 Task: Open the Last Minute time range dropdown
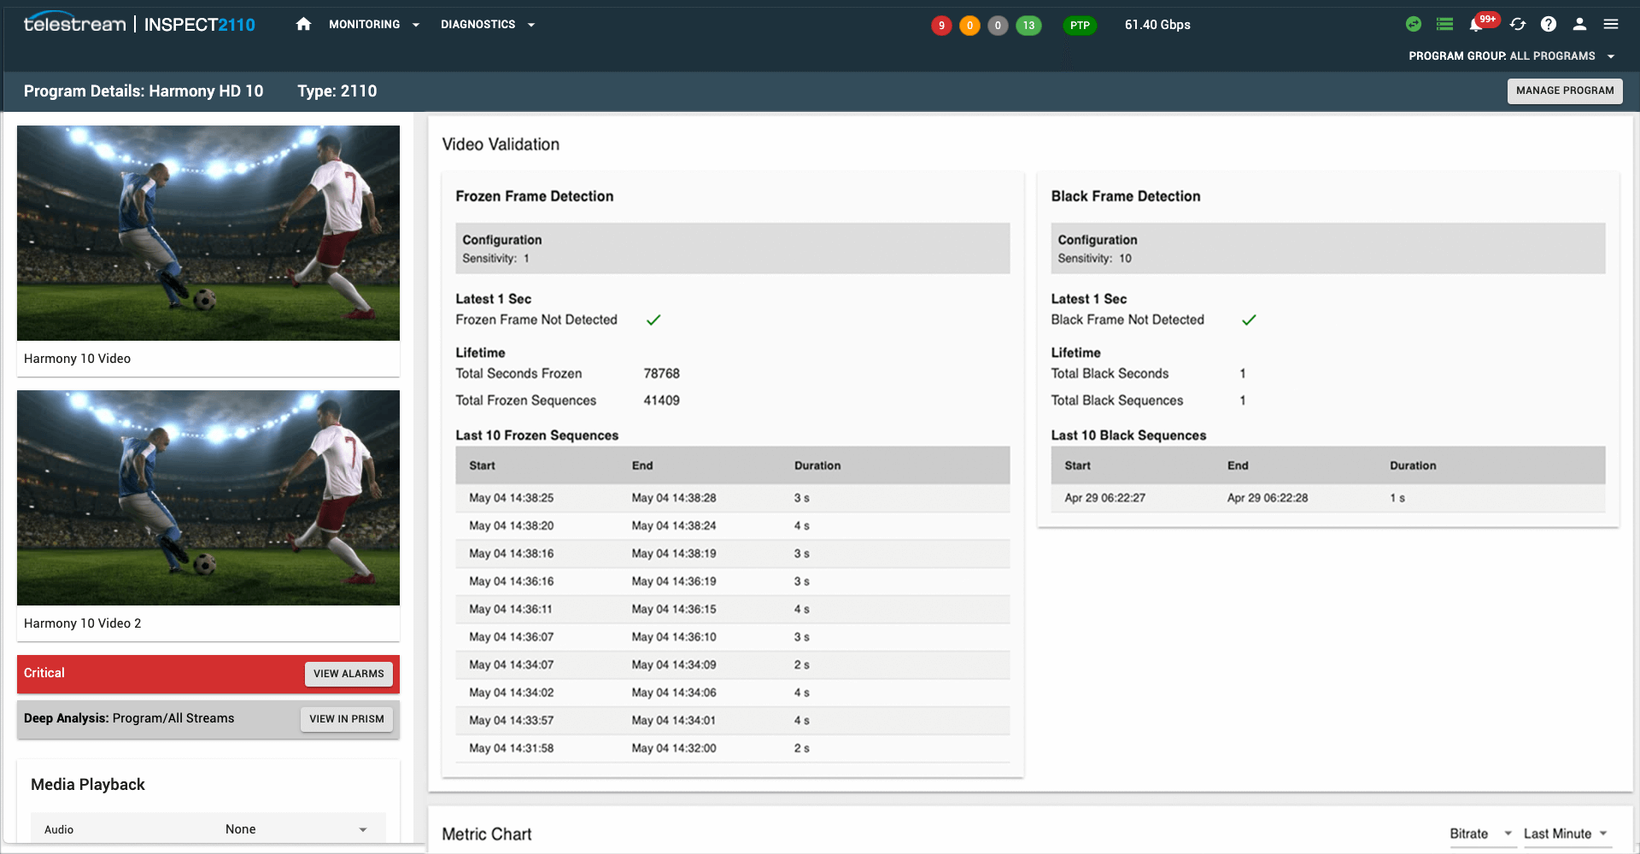[x=1567, y=834]
